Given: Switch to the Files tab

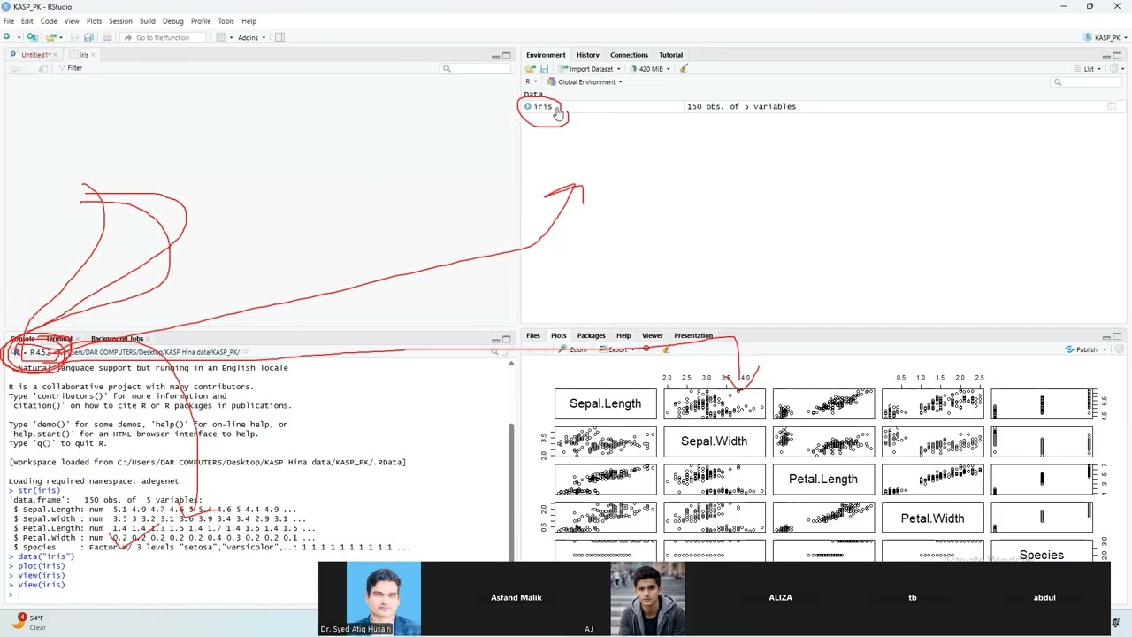Looking at the screenshot, I should [x=533, y=335].
